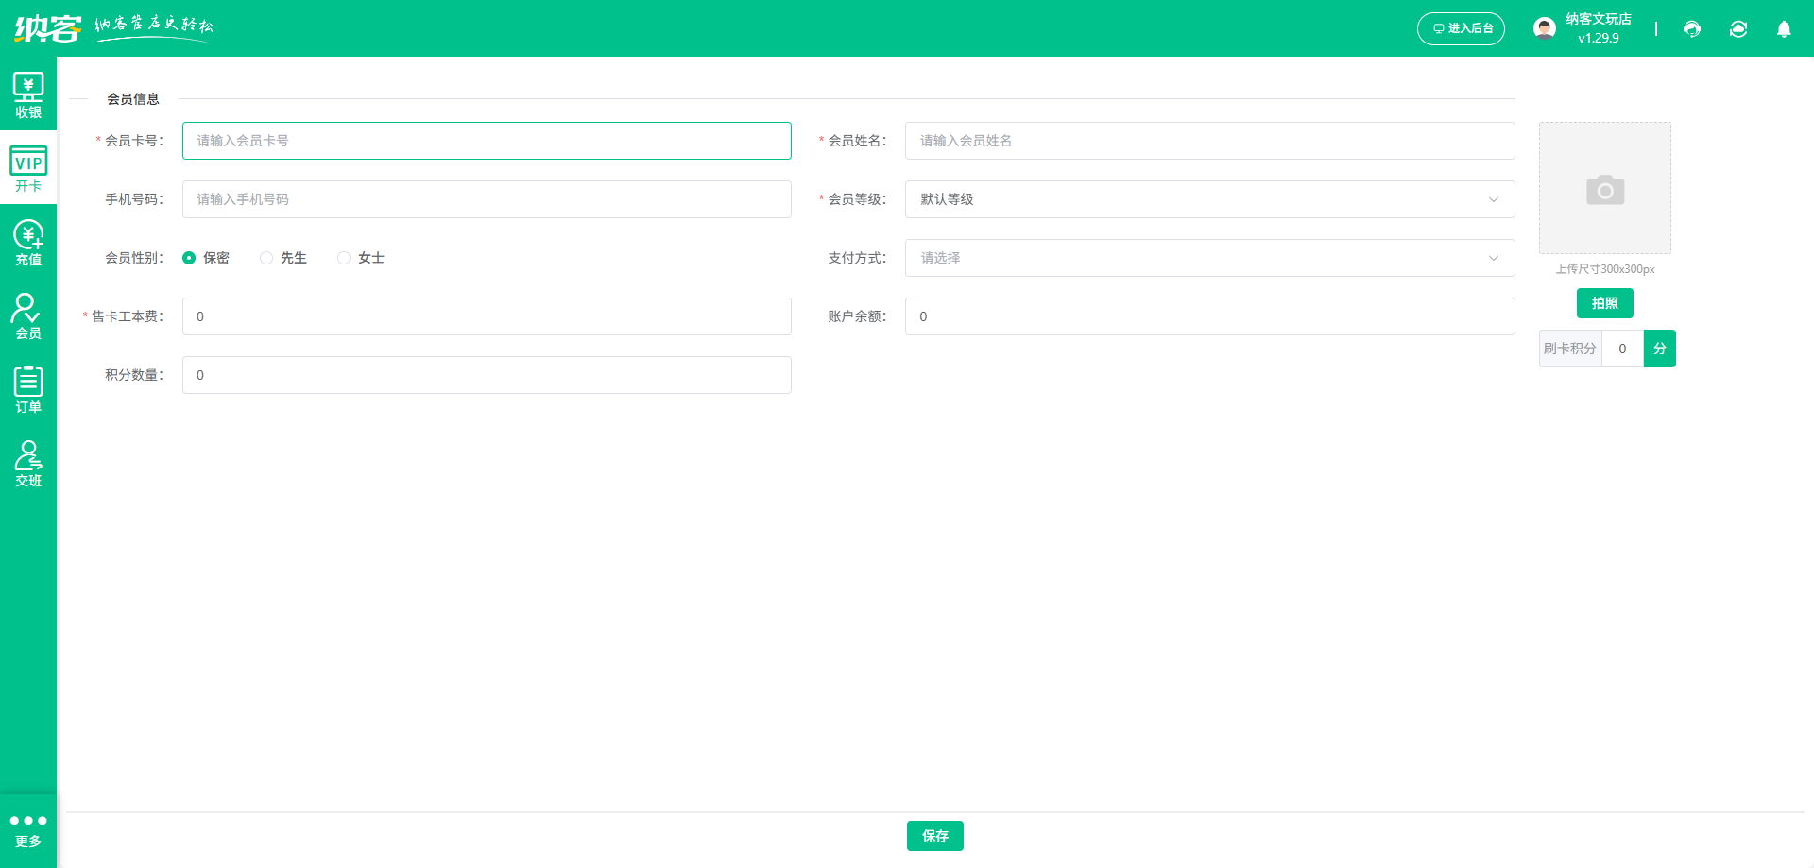The image size is (1814, 868).
Task: Click the customer service headset icon
Action: pos(1692,29)
